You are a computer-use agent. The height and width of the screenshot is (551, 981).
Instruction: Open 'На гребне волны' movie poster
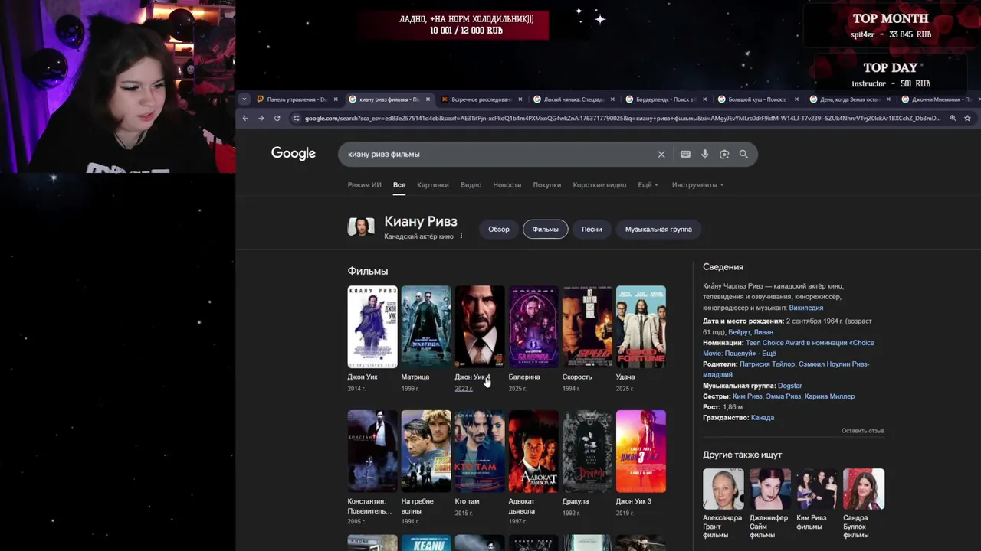click(426, 452)
